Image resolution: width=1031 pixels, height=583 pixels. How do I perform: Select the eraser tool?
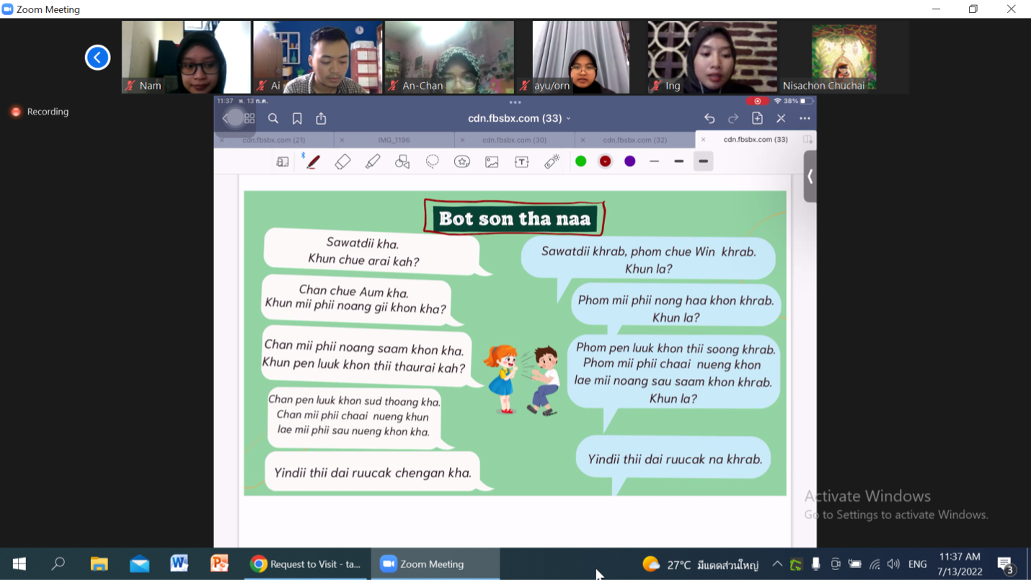(342, 162)
